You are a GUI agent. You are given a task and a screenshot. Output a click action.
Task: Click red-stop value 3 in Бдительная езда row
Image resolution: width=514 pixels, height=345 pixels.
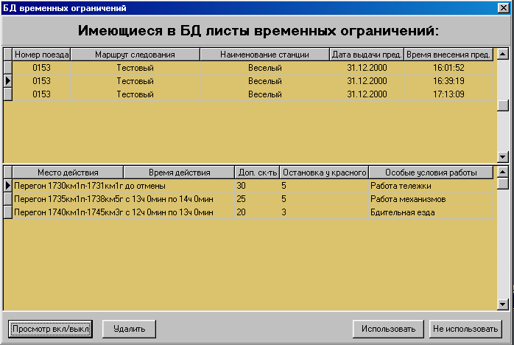click(324, 212)
